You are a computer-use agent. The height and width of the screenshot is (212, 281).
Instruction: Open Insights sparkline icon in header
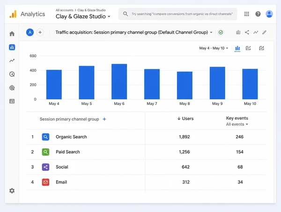[x=256, y=32]
